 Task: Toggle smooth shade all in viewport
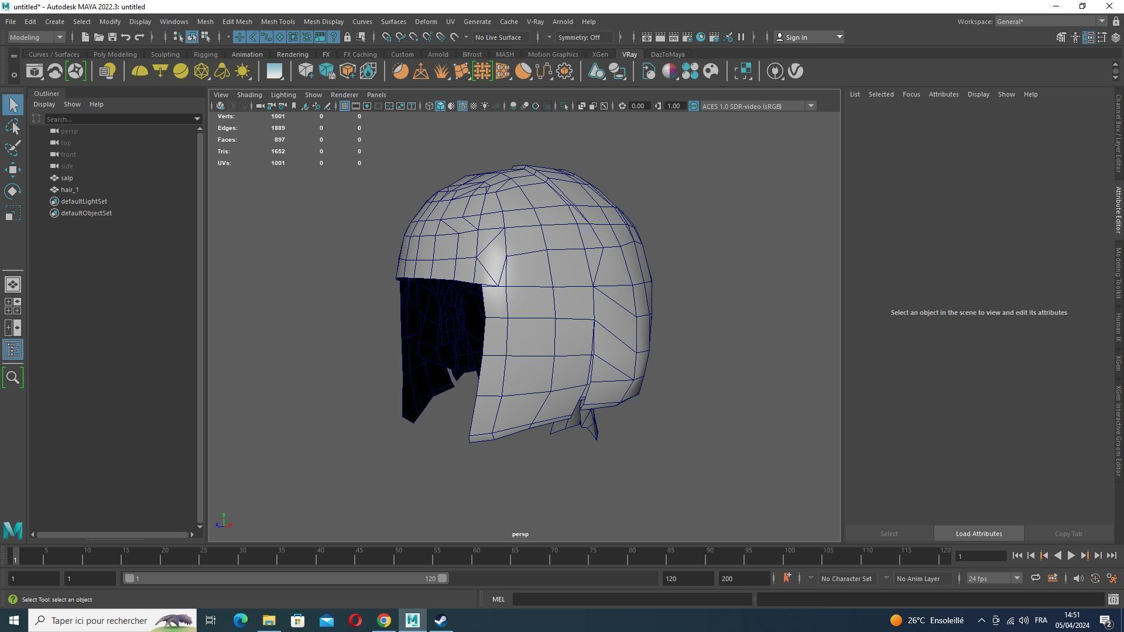point(440,106)
